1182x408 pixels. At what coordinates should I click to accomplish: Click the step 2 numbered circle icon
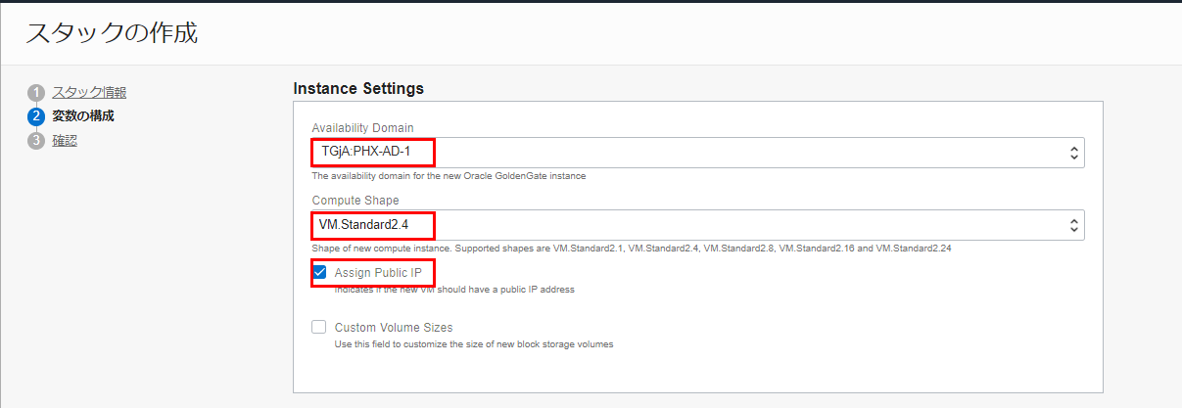36,116
